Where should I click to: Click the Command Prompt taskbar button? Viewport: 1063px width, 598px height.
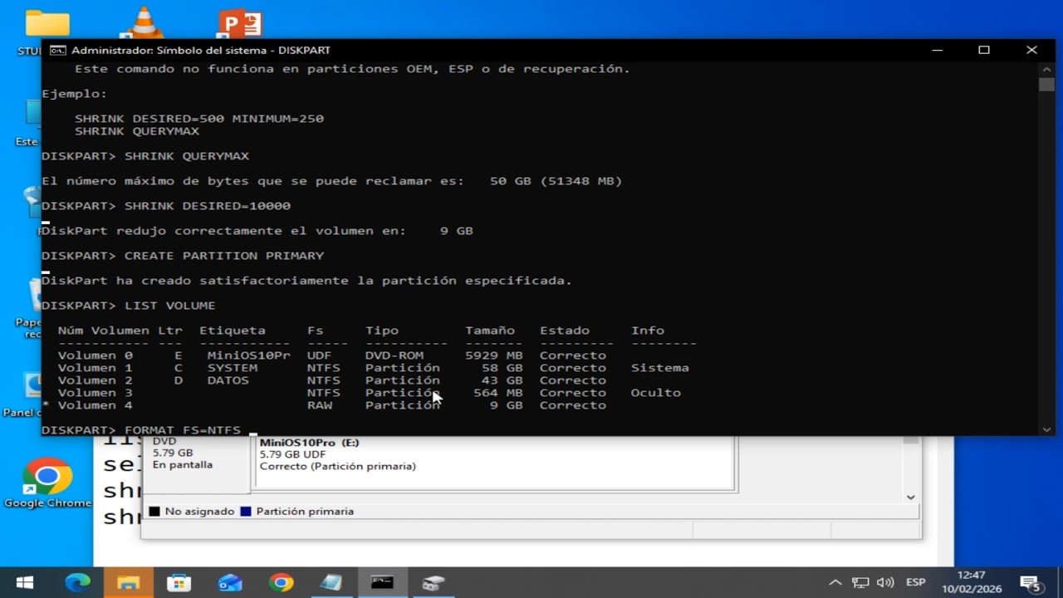(x=382, y=583)
